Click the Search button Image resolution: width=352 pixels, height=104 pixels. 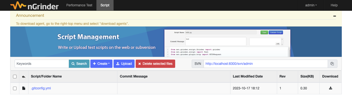pos(79,64)
